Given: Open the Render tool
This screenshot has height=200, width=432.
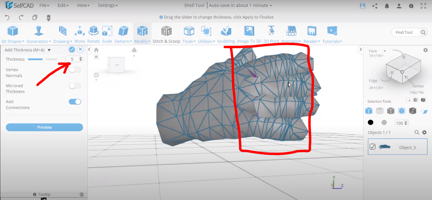Looking at the screenshot, I should 312,34.
